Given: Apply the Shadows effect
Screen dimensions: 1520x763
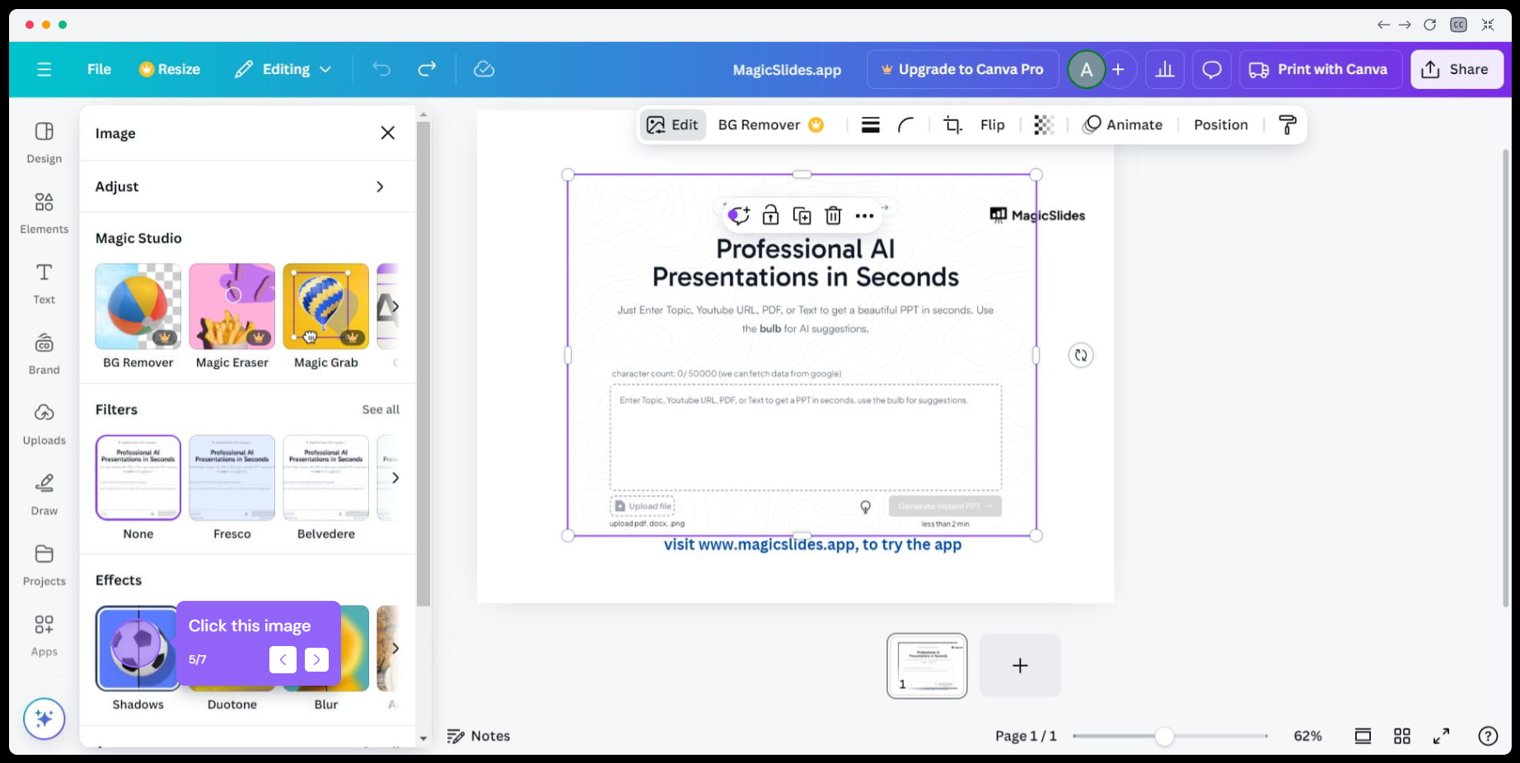Looking at the screenshot, I should [x=137, y=648].
